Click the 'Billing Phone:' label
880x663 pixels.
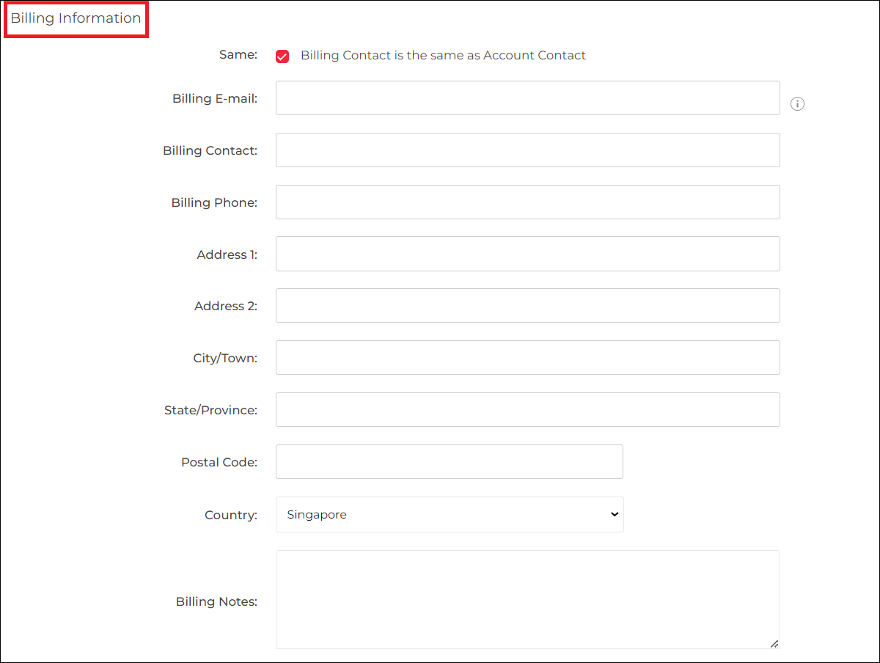coord(214,202)
